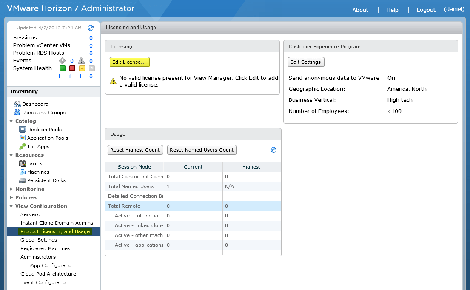Screen dimensions: 470x290
Task: Click the Sessions count link
Action: 91,38
